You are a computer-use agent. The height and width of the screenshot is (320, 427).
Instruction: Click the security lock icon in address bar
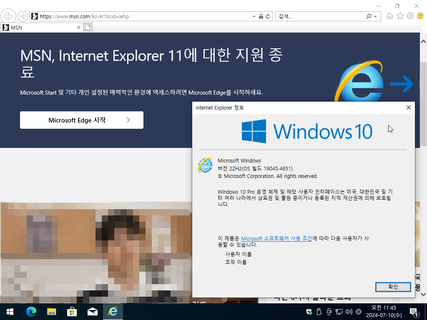(x=261, y=16)
